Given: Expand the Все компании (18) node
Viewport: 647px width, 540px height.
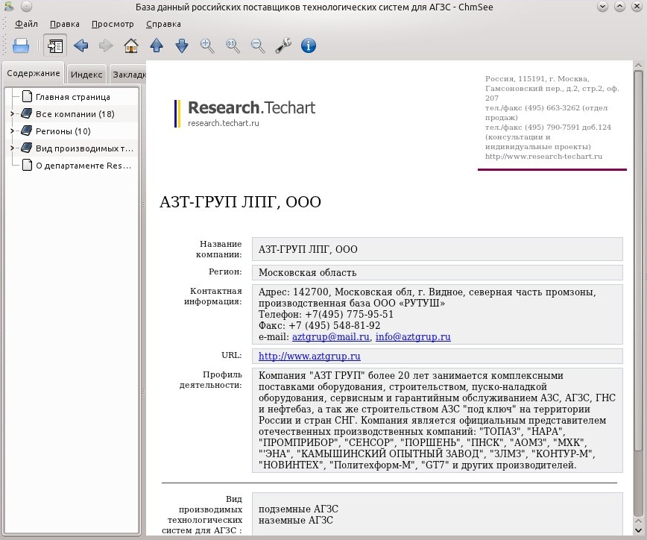Looking at the screenshot, I should coord(12,114).
